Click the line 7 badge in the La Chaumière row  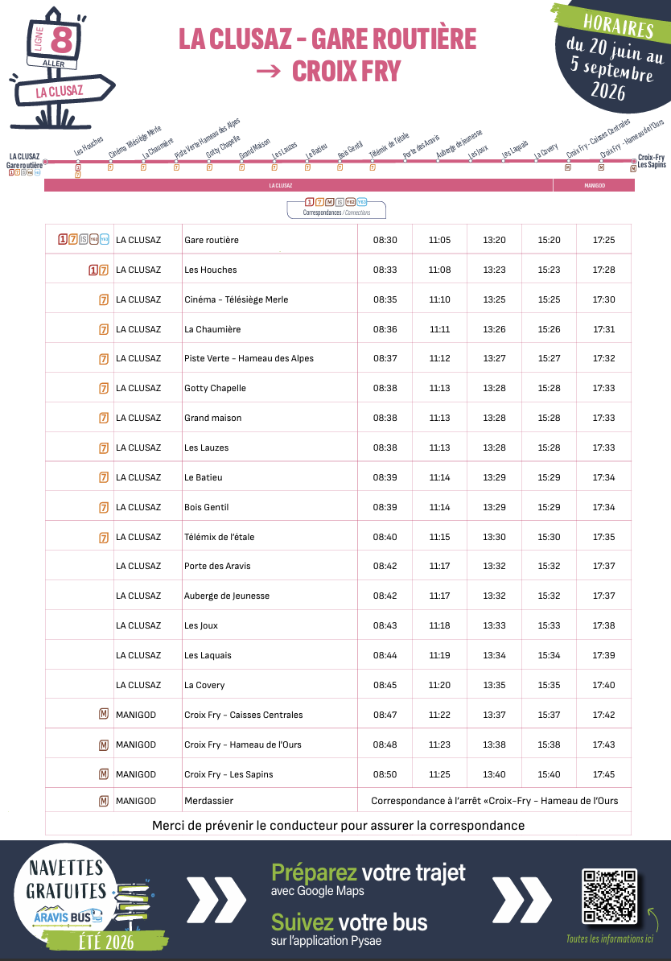(104, 329)
